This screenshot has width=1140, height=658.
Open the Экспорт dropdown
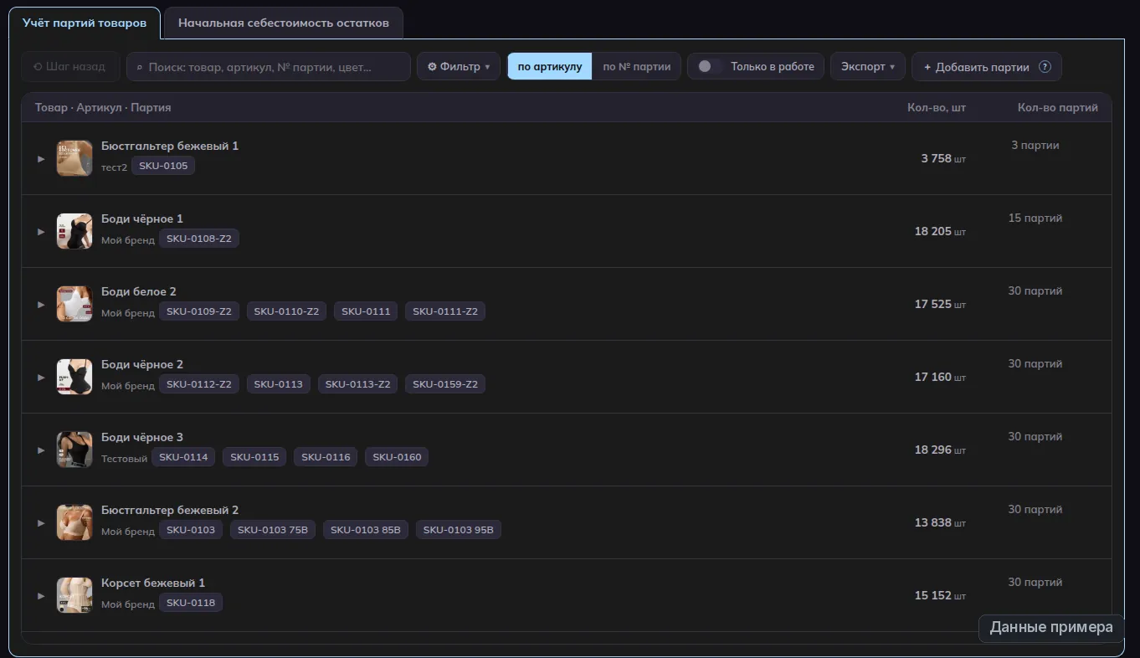coord(868,67)
